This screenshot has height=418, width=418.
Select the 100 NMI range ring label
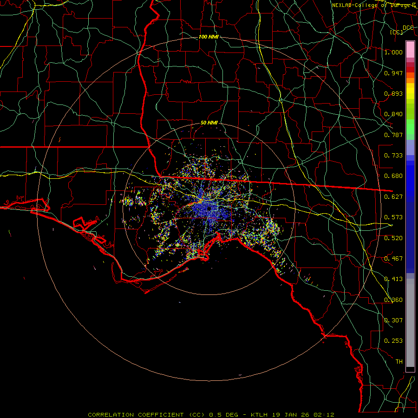coord(209,37)
